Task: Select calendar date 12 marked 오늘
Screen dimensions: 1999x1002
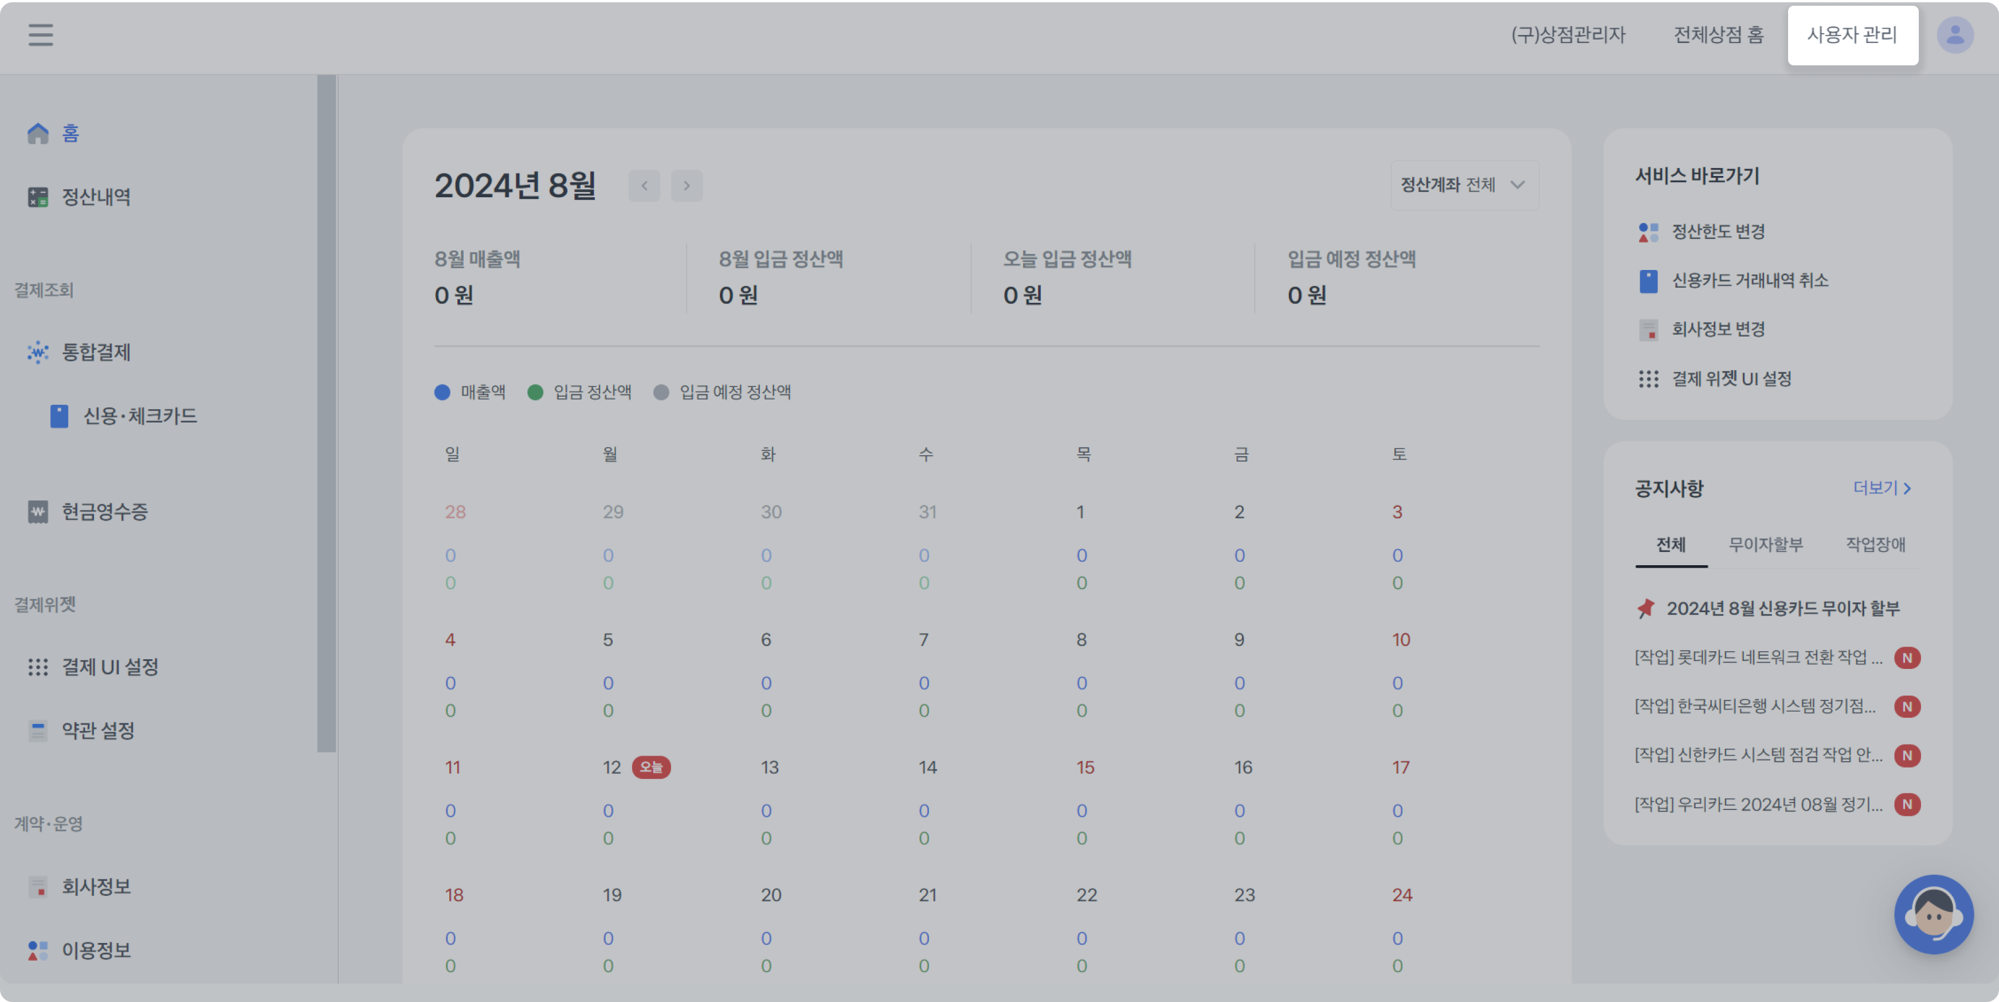Action: pos(612,767)
